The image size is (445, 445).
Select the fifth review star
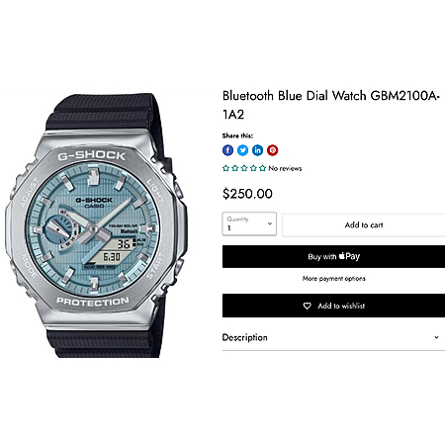coord(262,168)
